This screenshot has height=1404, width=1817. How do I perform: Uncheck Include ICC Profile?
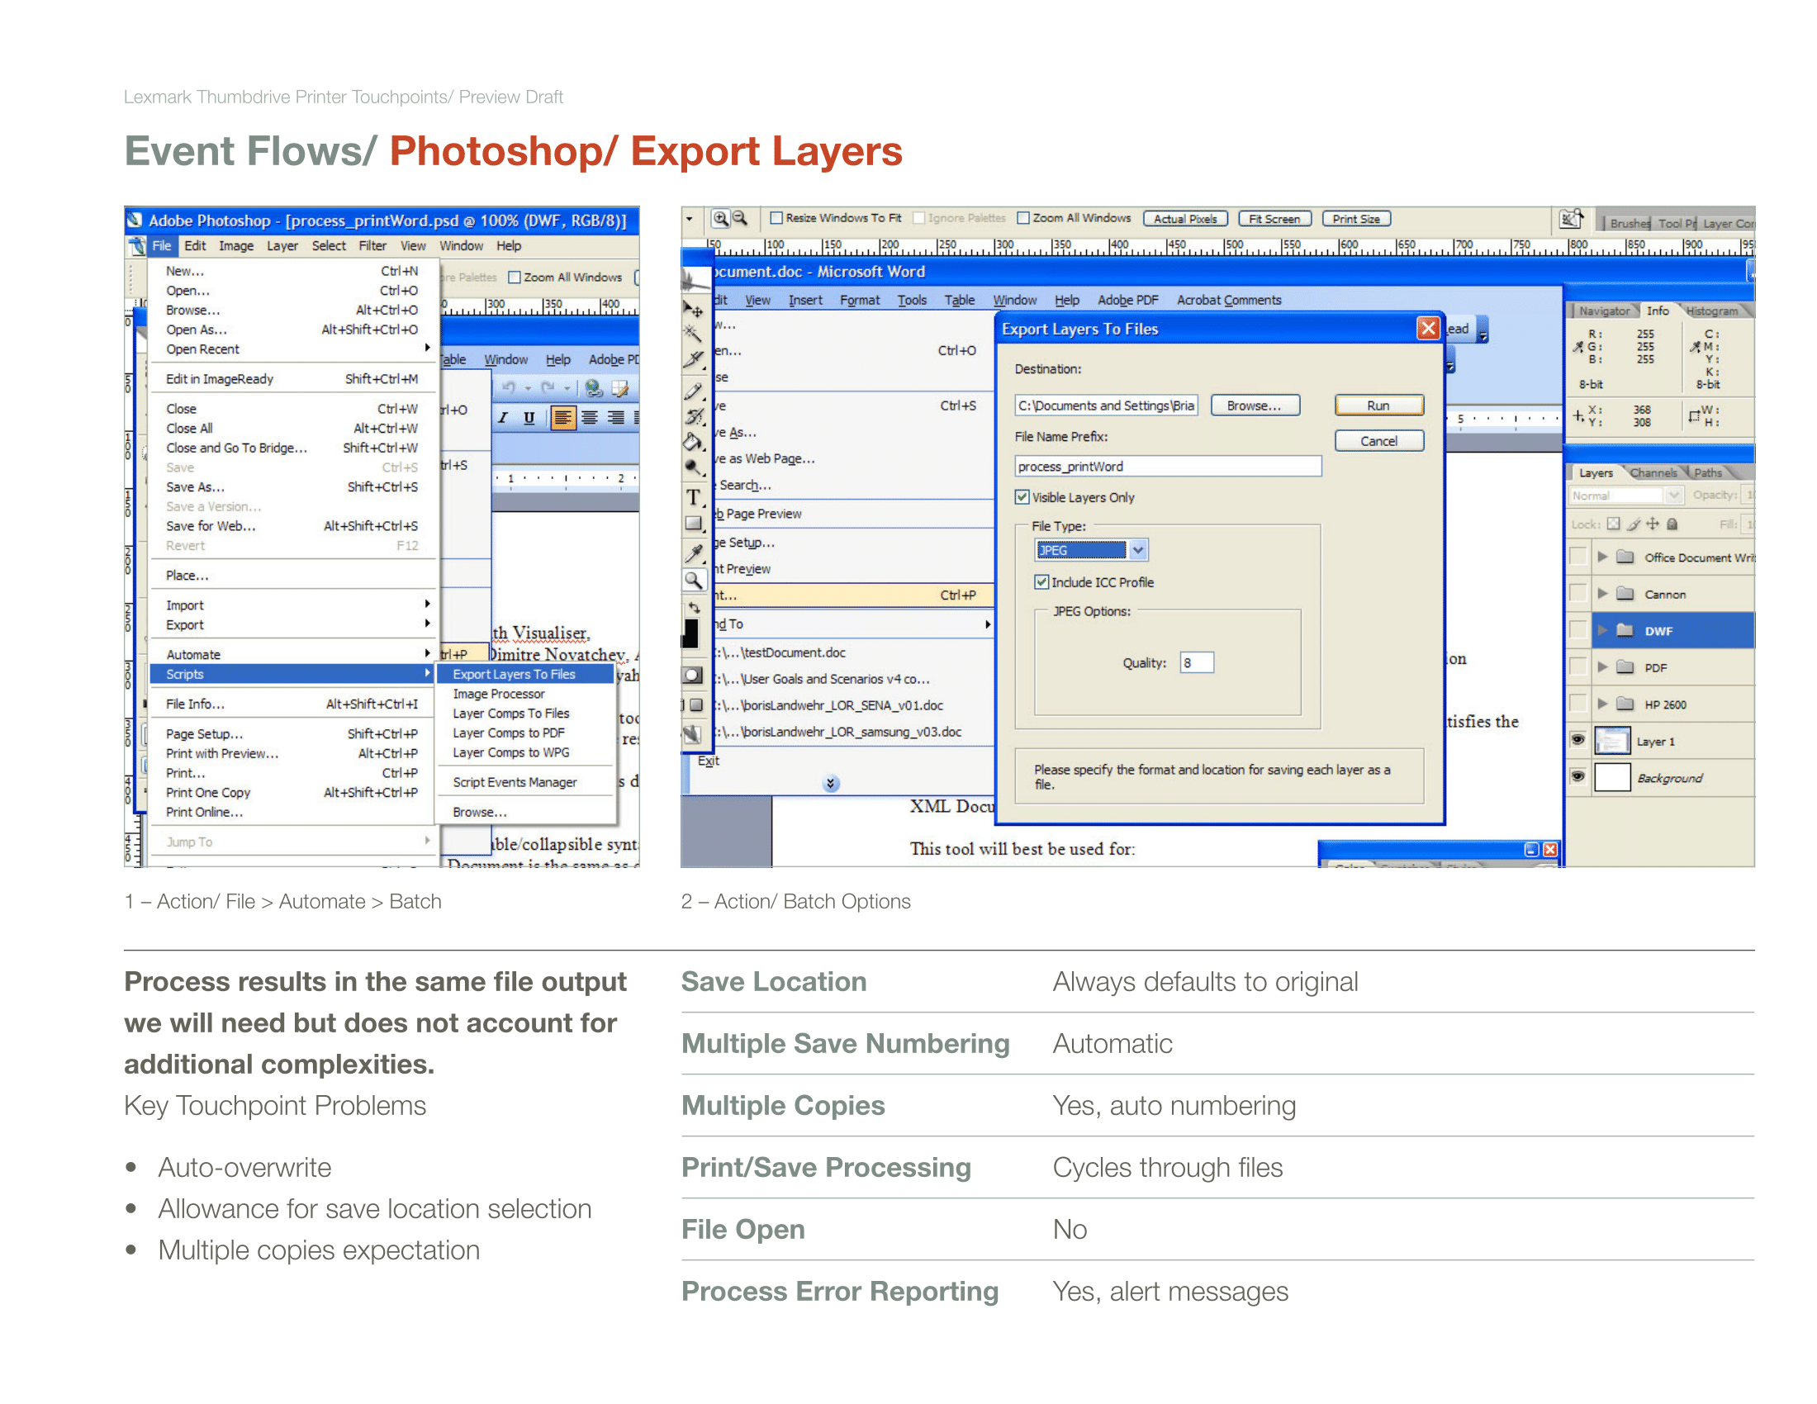(1041, 582)
